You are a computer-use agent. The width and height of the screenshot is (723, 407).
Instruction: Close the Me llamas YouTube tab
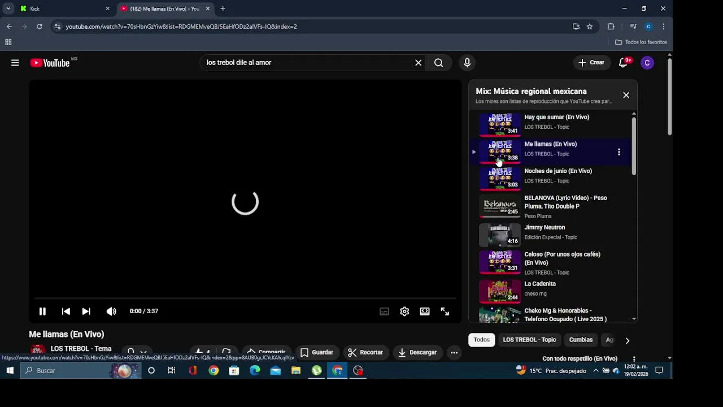207,8
